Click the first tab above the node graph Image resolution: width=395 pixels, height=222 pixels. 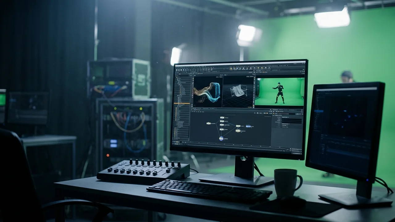(x=194, y=109)
